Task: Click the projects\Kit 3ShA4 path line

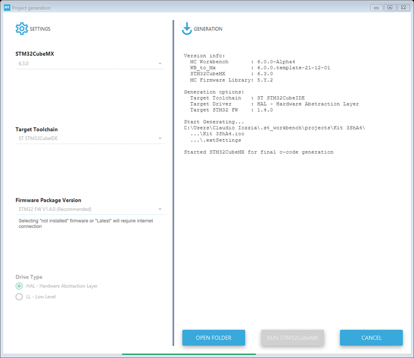Action: pos(274,128)
